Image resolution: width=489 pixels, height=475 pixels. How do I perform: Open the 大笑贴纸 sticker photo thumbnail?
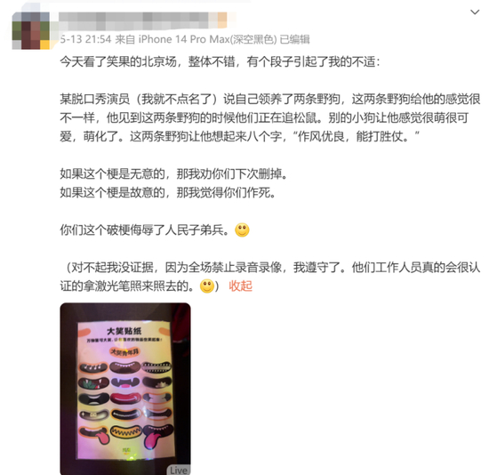pos(125,389)
